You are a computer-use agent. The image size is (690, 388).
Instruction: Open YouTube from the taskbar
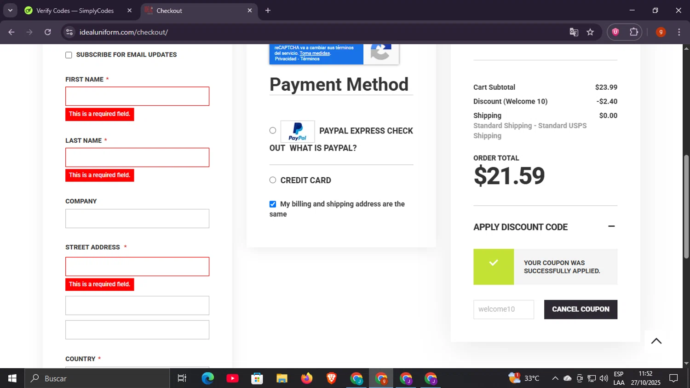232,378
